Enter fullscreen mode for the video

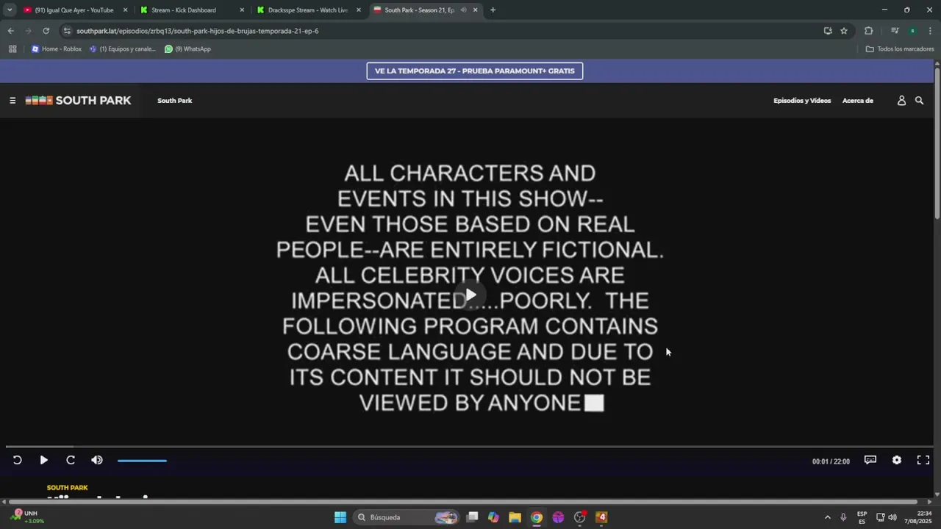tap(923, 460)
